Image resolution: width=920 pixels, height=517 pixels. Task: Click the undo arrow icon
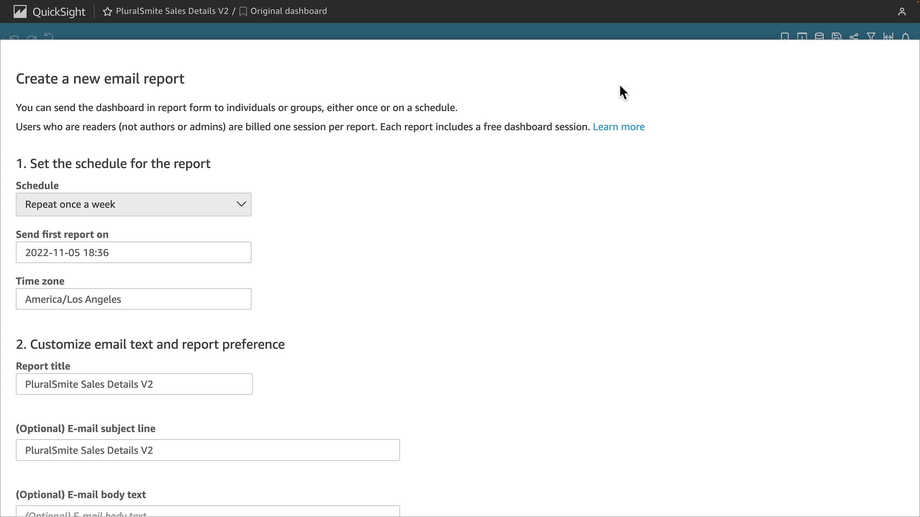click(14, 37)
